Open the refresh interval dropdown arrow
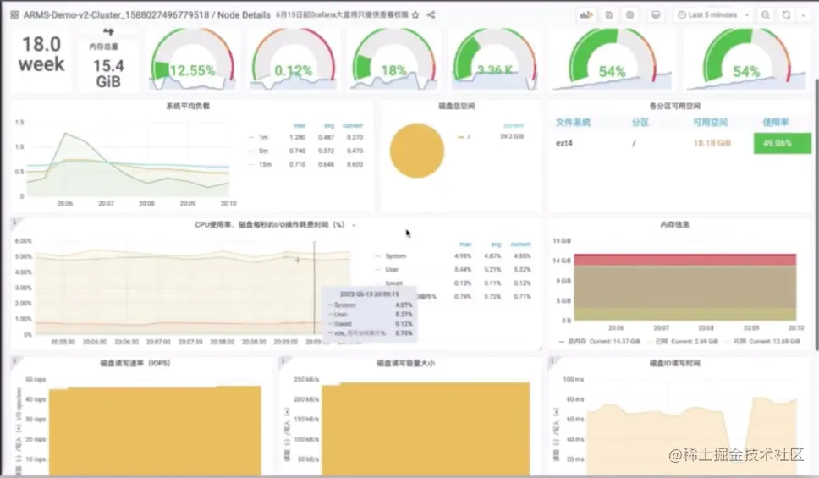This screenshot has height=478, width=819. coord(803,14)
